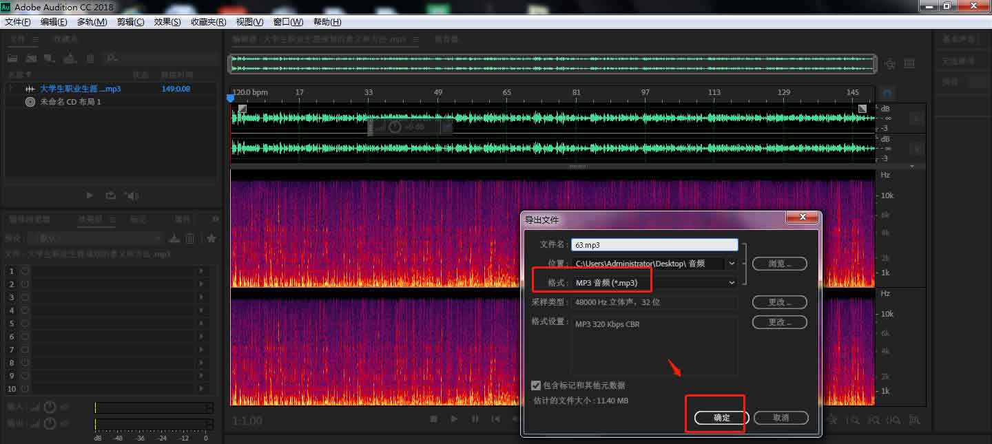Open 位置 folder path dropdown
The height and width of the screenshot is (444, 992).
click(732, 263)
